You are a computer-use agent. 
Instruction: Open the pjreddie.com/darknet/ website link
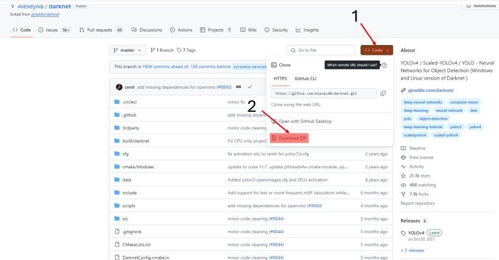point(431,91)
